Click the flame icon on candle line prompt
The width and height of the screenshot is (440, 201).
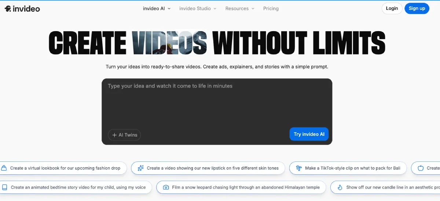340,187
